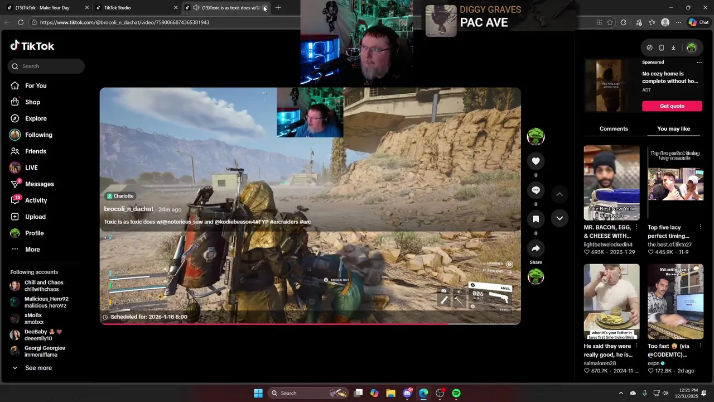Open more options for MR. BACON video

coord(636,227)
